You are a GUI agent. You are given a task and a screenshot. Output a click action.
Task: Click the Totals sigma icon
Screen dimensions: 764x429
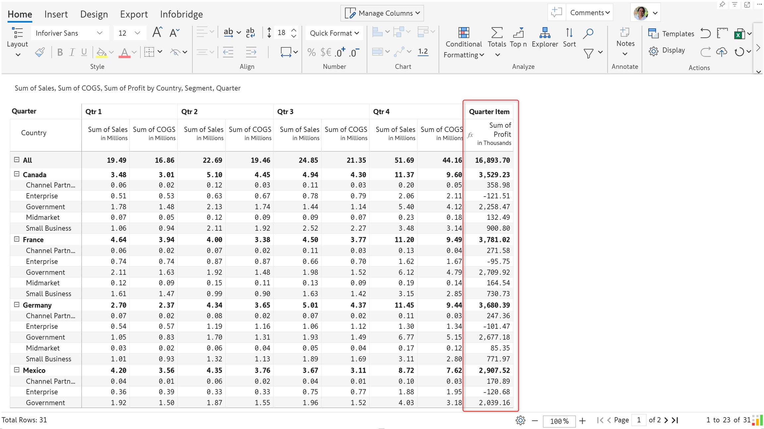coord(496,33)
